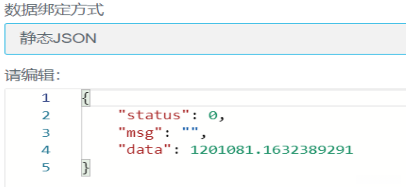
Task: Select line number 2 in the gutter
Action: tap(46, 115)
